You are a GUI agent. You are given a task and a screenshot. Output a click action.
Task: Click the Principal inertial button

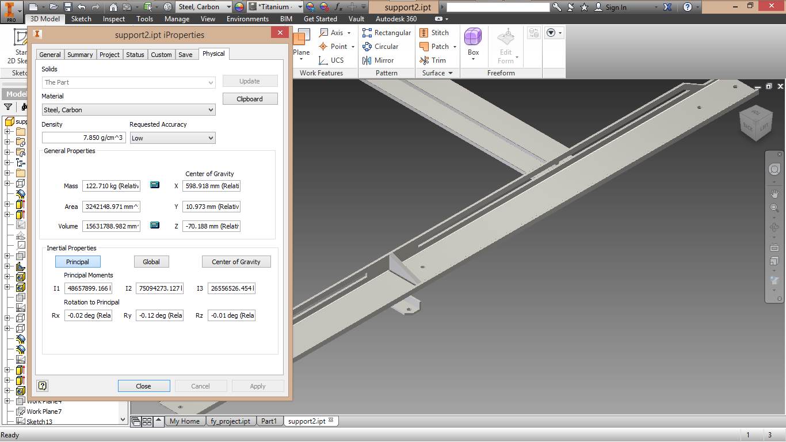click(78, 262)
